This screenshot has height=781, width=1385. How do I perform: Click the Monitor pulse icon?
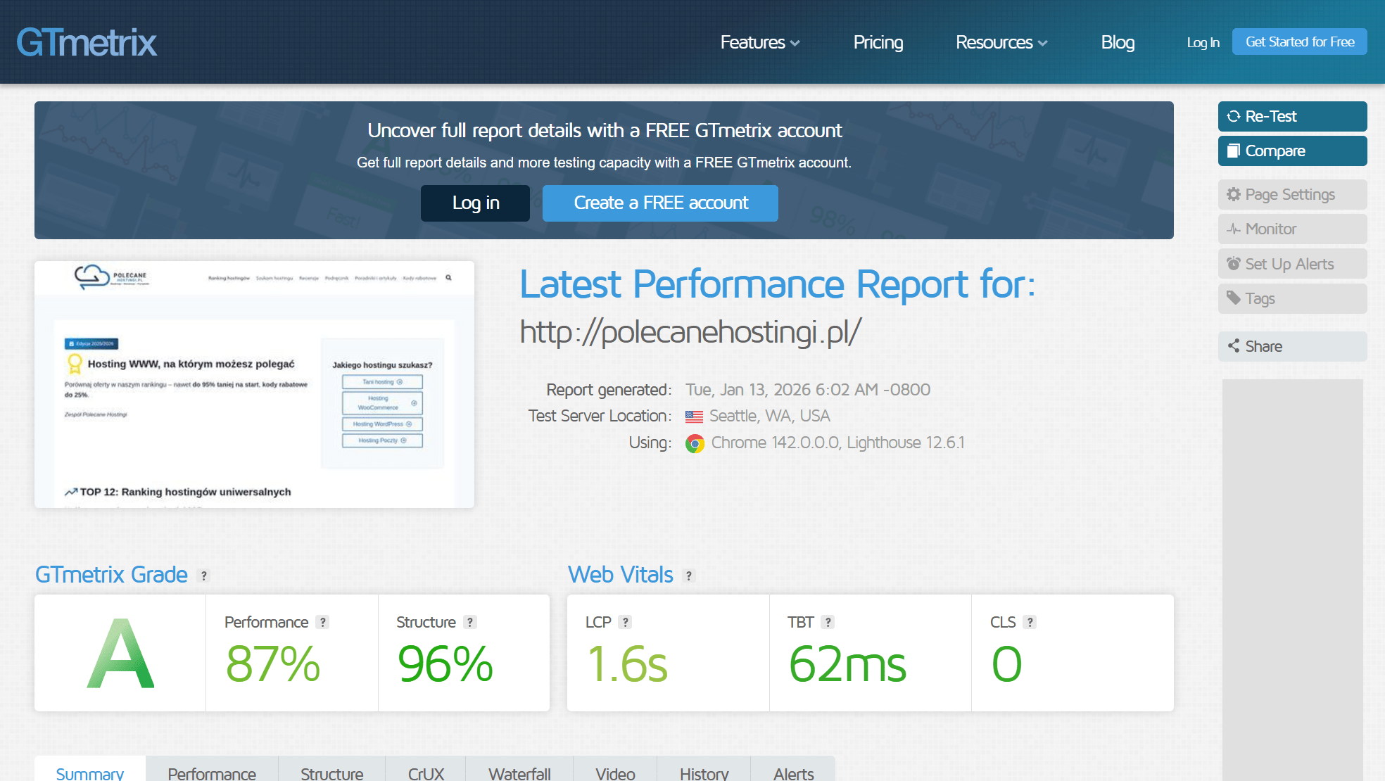pyautogui.click(x=1233, y=229)
